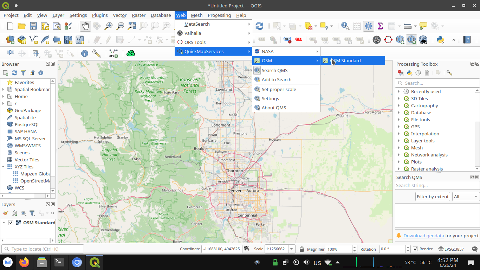
Task: Refresh the Browser panel
Action: pyautogui.click(x=14, y=73)
